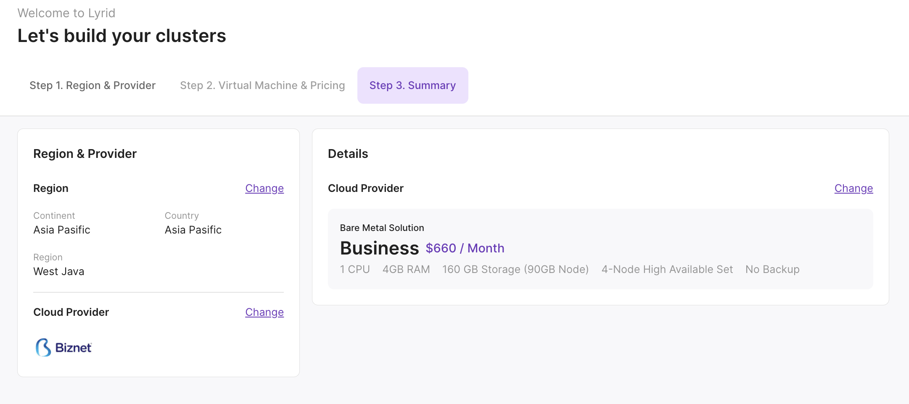Click the $660 / Month price
The image size is (909, 404).
click(x=465, y=248)
